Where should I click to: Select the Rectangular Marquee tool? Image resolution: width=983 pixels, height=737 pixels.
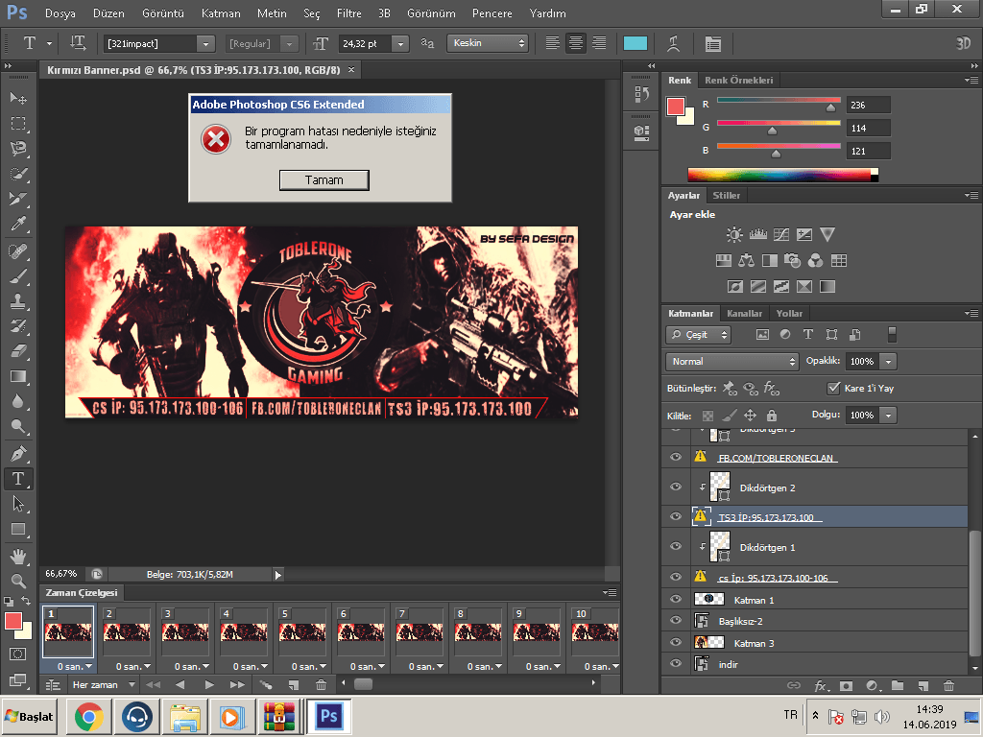tap(18, 124)
